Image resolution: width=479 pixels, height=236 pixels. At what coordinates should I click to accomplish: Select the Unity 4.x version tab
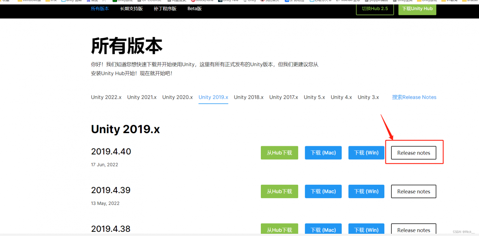(x=341, y=97)
